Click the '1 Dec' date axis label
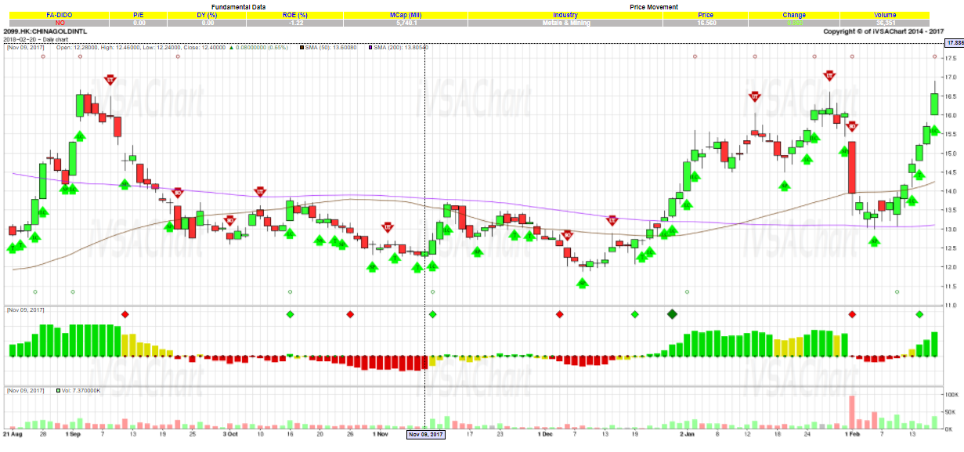This screenshot has height=452, width=964. [546, 433]
